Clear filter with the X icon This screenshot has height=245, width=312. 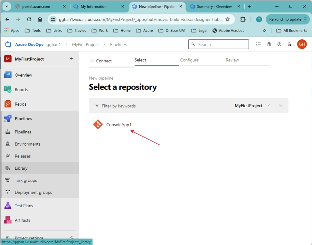click(281, 106)
